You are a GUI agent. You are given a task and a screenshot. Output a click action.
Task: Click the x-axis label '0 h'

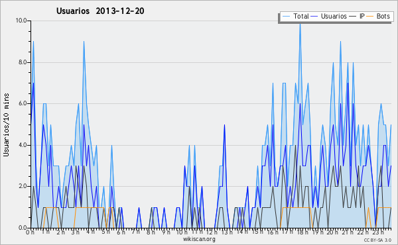click(x=30, y=232)
